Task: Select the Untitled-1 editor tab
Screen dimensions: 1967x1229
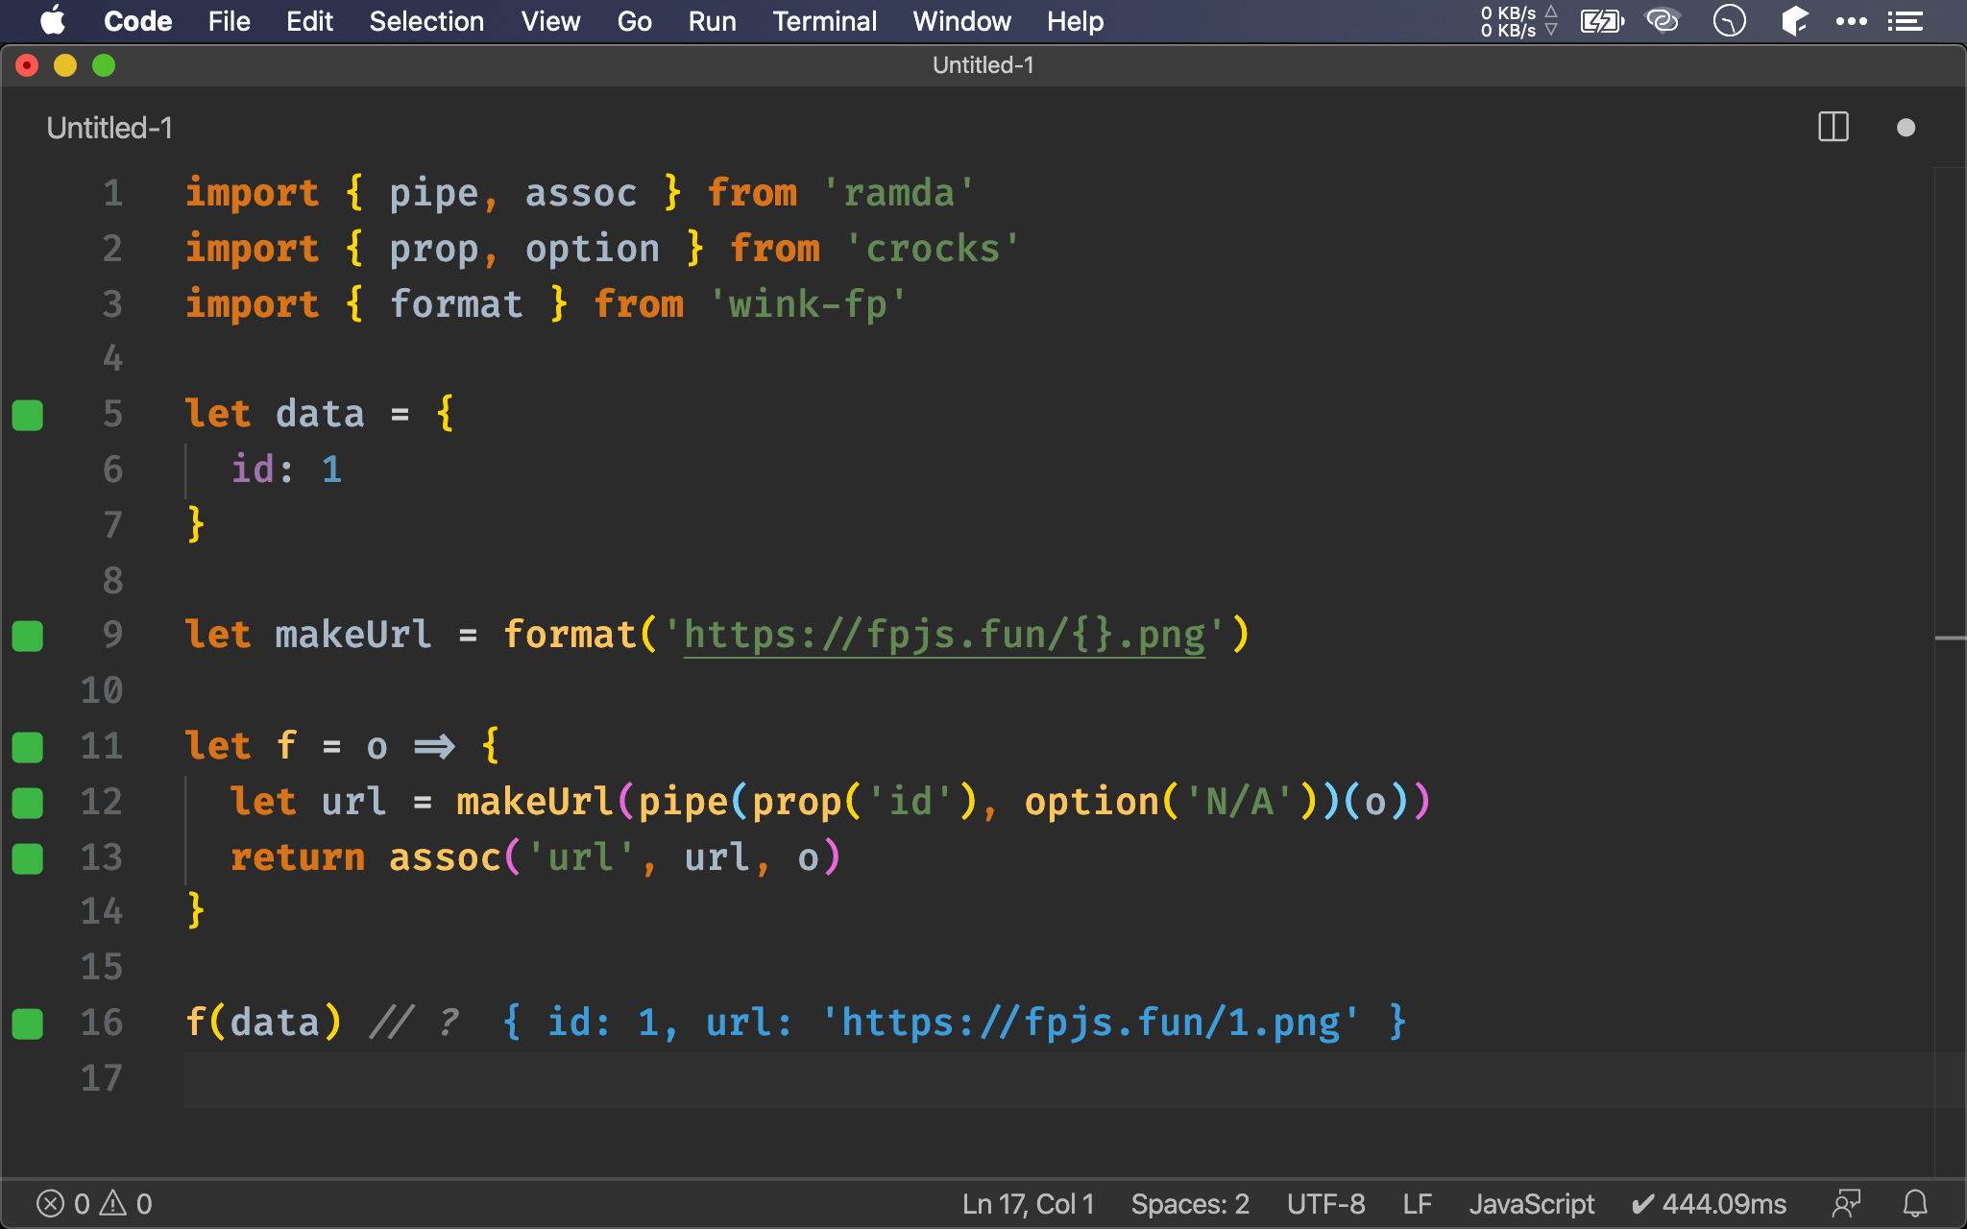Action: [x=109, y=128]
